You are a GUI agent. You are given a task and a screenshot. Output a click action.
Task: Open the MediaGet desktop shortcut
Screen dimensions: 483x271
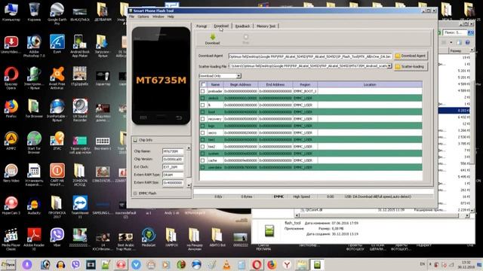(x=149, y=237)
